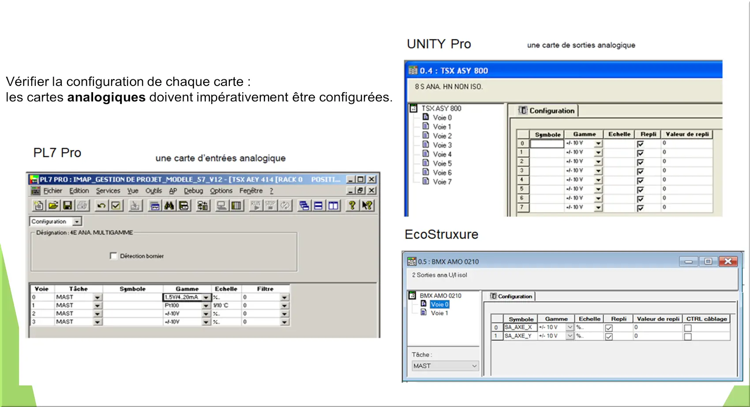The height and width of the screenshot is (407, 750).
Task: Open the Outils menu in PL7 Pro
Action: click(x=154, y=190)
